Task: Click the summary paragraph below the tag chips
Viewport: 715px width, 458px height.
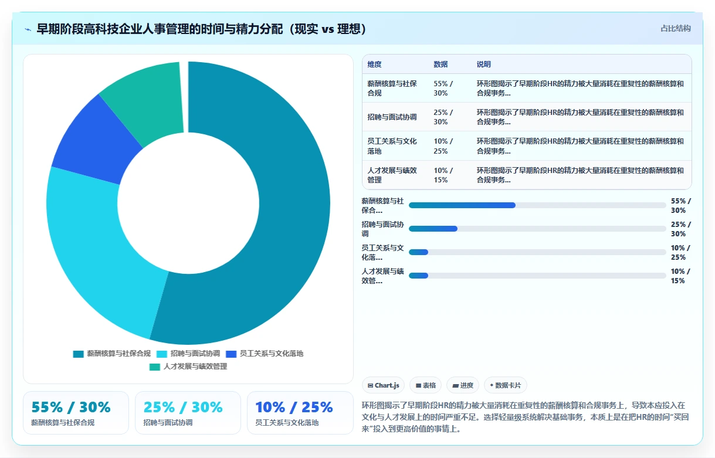Action: tap(526, 417)
